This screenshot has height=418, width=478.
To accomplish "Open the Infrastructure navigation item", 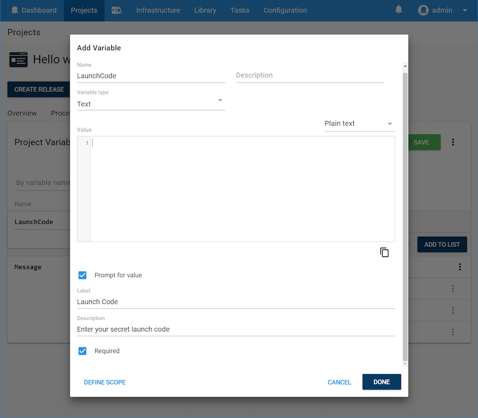I will click(x=158, y=11).
